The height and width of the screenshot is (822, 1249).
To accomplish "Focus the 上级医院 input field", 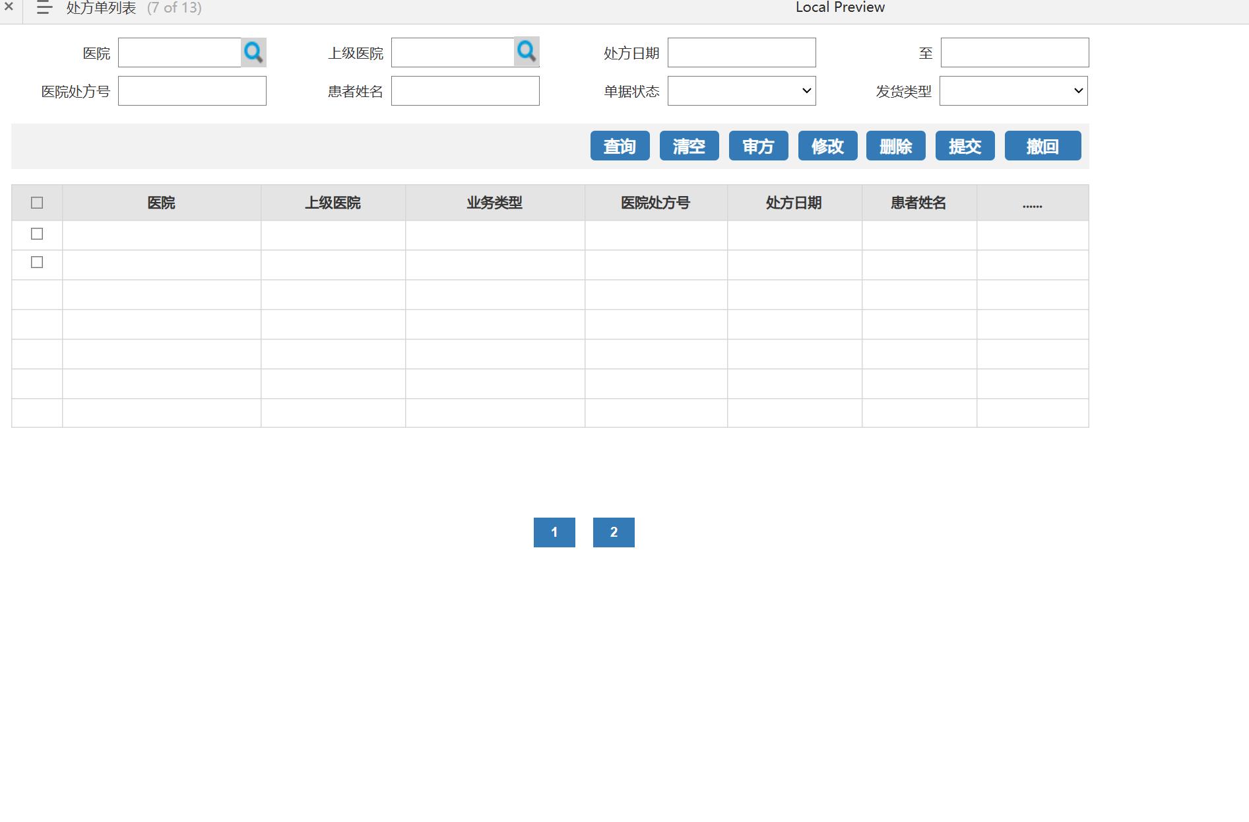I will (453, 52).
